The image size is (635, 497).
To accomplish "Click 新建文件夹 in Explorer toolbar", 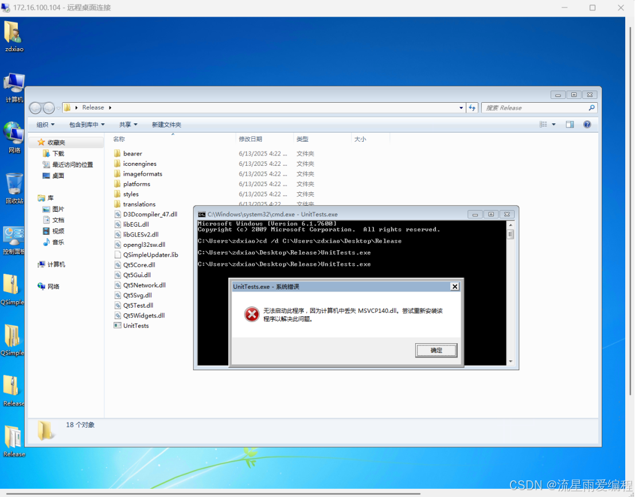I will click(166, 125).
